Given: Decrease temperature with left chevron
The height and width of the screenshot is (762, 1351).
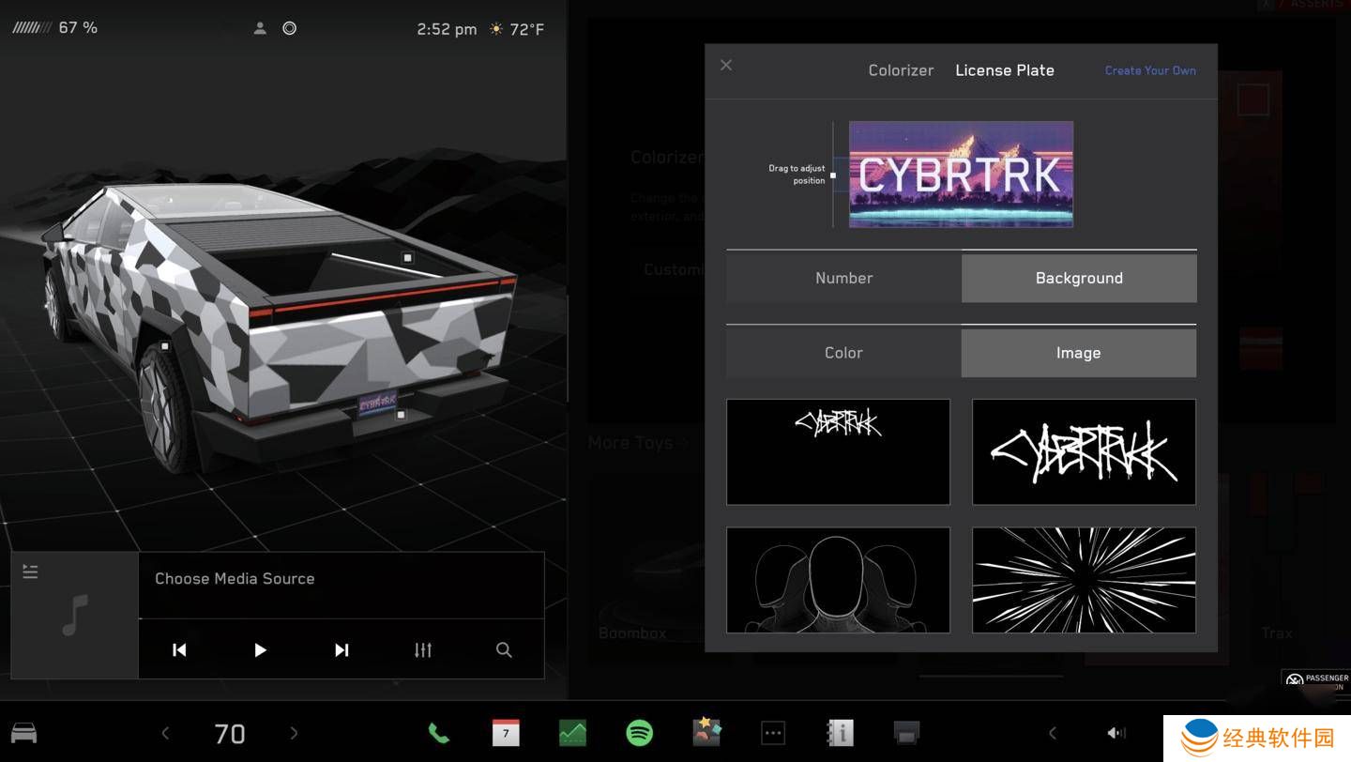Looking at the screenshot, I should (x=165, y=733).
